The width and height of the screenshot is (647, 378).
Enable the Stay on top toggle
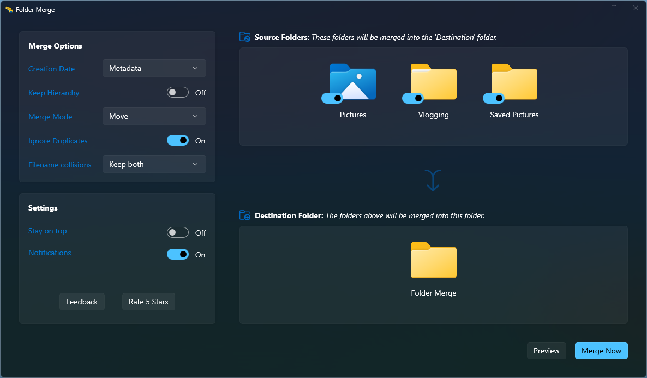pyautogui.click(x=177, y=232)
